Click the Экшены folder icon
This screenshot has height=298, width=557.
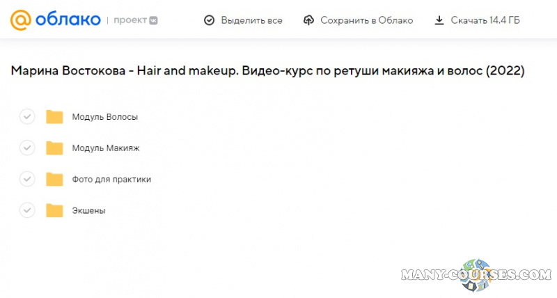click(54, 210)
